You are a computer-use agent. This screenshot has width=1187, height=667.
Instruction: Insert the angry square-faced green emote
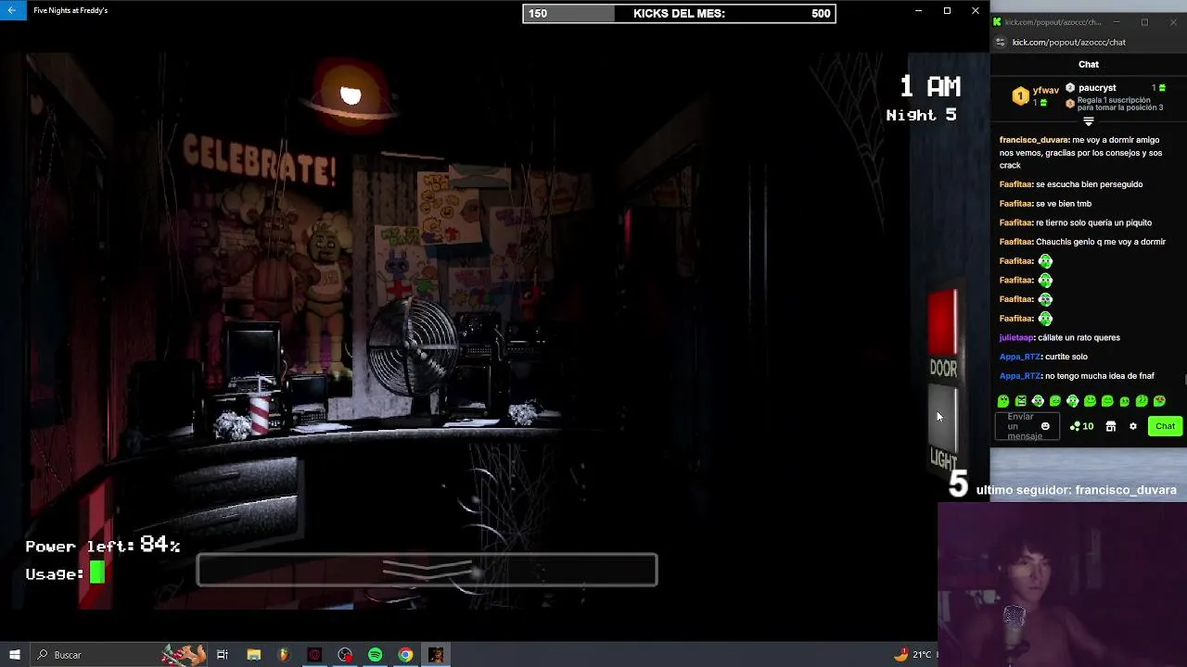1020,401
